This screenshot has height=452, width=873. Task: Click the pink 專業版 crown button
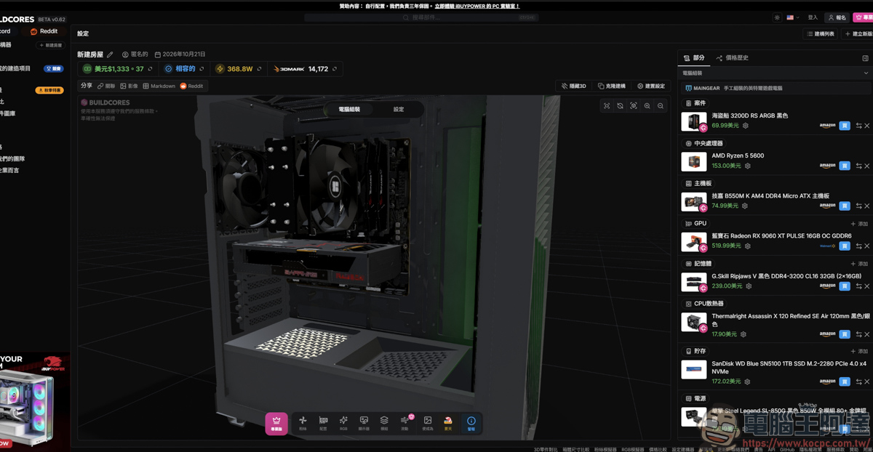click(x=276, y=423)
